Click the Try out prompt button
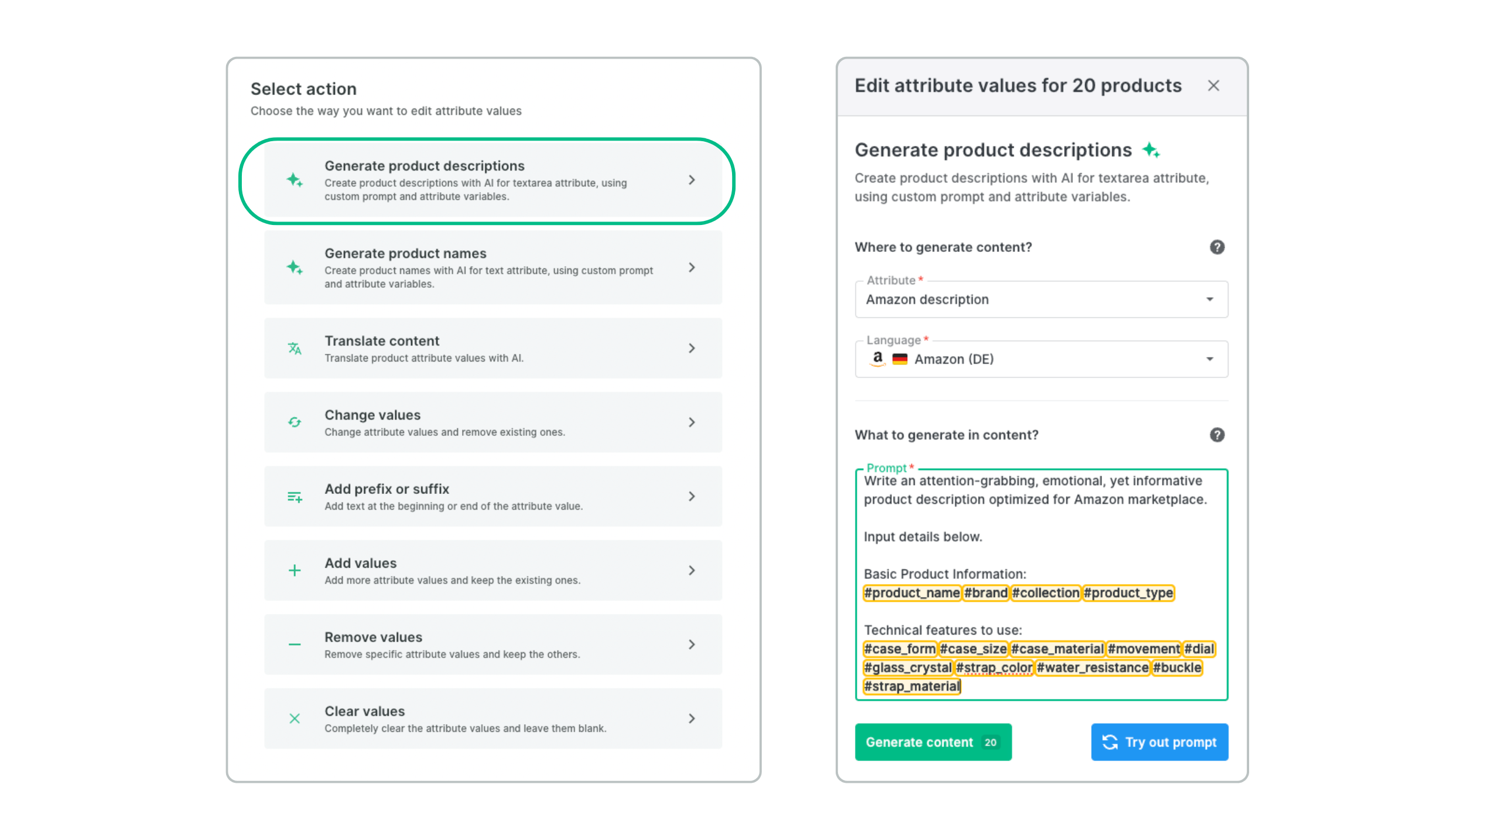Screen dimensions: 1491x839 [x=1159, y=742]
